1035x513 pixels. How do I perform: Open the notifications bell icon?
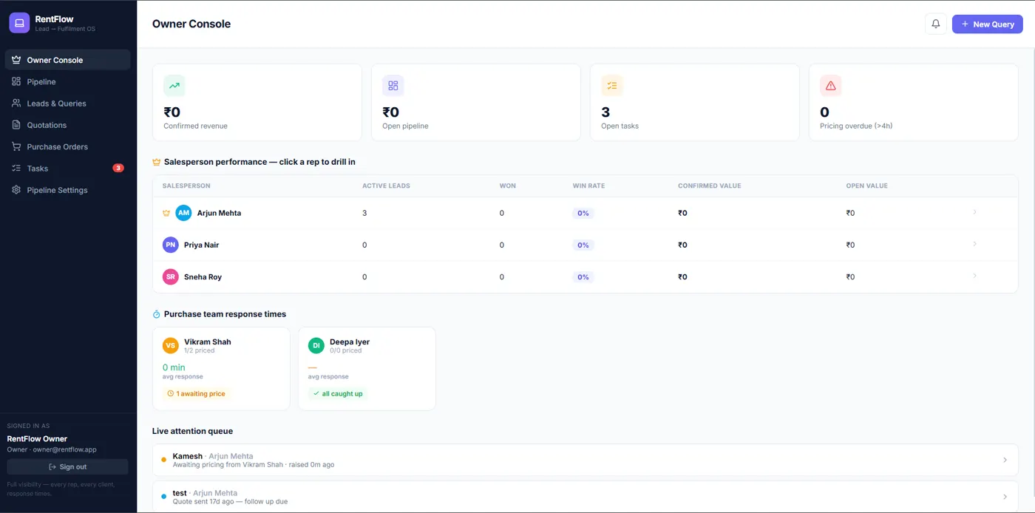pyautogui.click(x=936, y=24)
